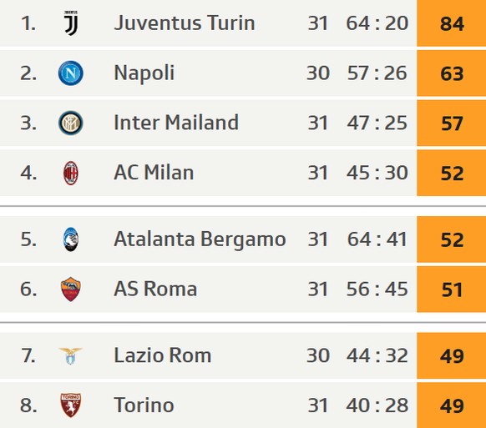The image size is (486, 428).
Task: Click Juventus's orange 84 points cell
Action: pos(451,23)
